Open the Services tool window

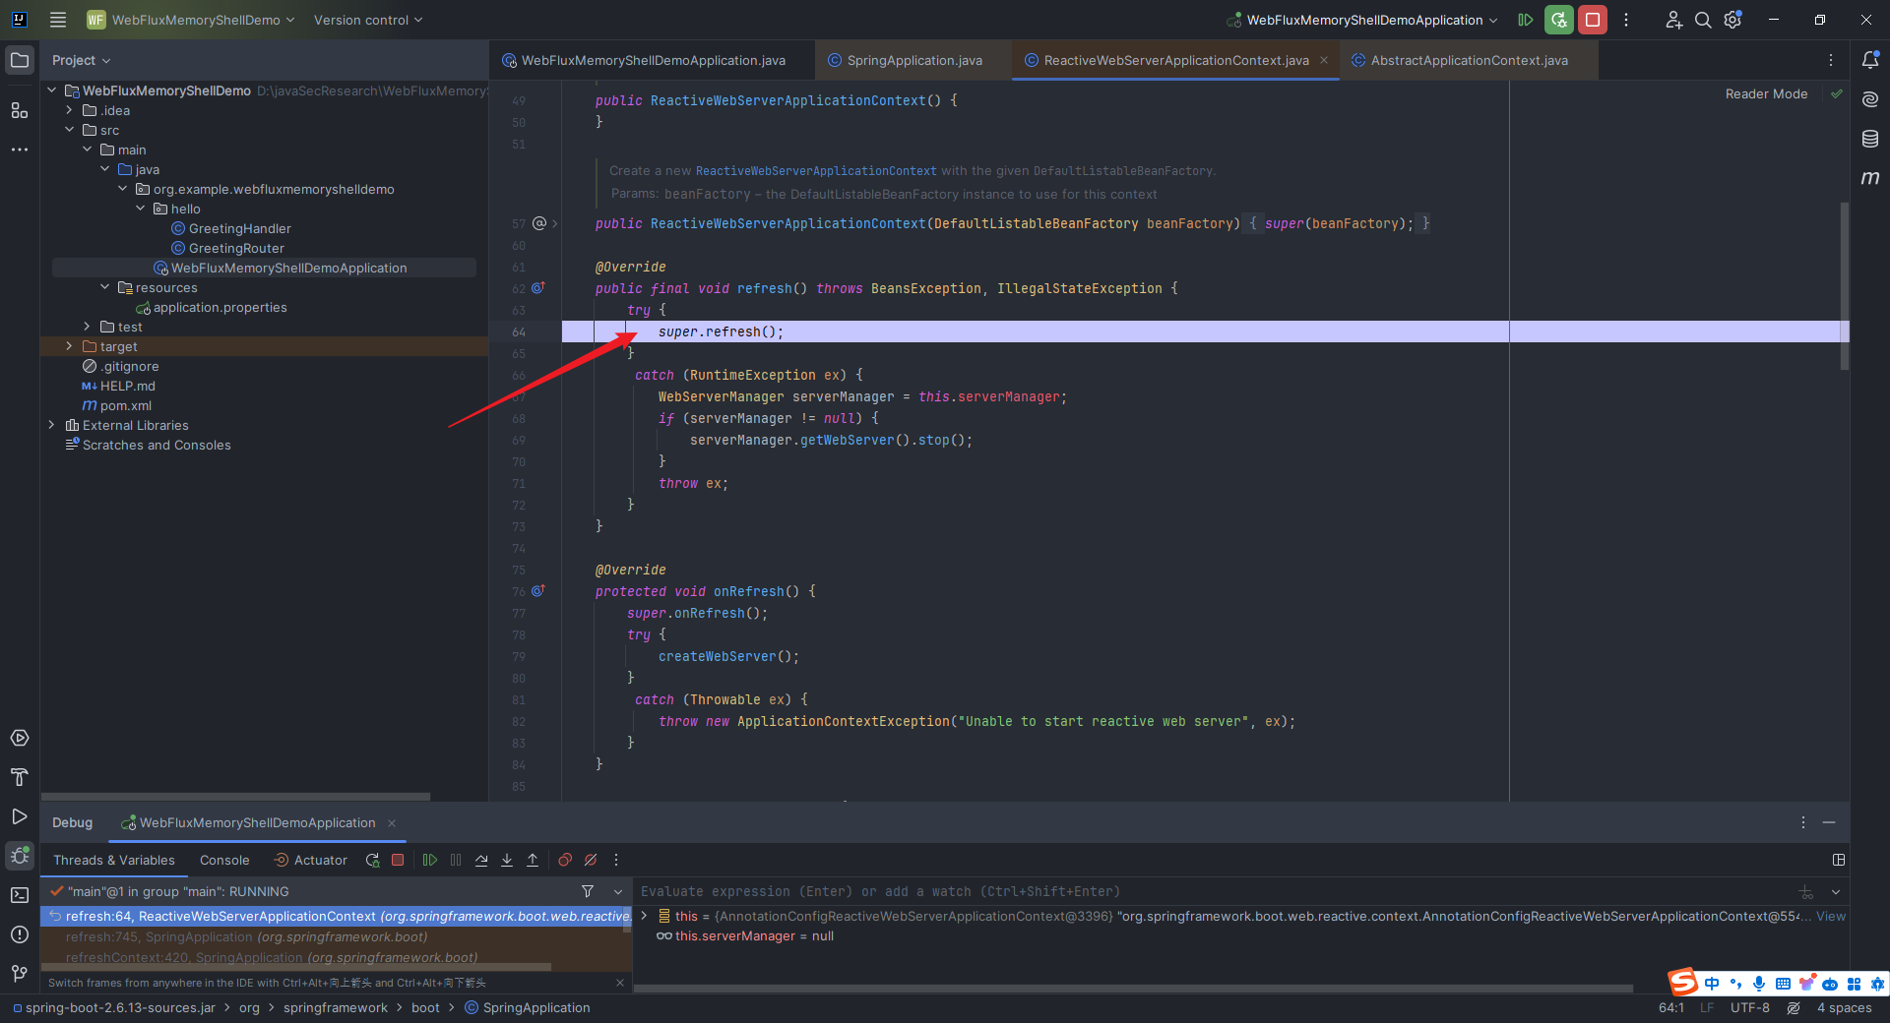pyautogui.click(x=20, y=738)
